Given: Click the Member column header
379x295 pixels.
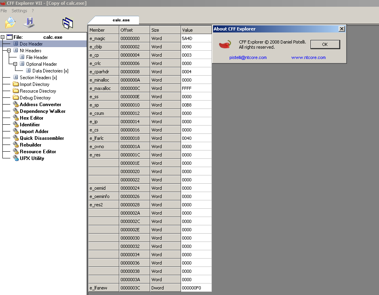Looking at the screenshot, I should 104,30.
